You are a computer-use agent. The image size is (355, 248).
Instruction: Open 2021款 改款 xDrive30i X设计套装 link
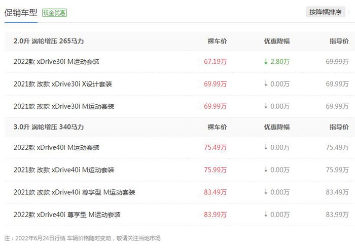[63, 84]
